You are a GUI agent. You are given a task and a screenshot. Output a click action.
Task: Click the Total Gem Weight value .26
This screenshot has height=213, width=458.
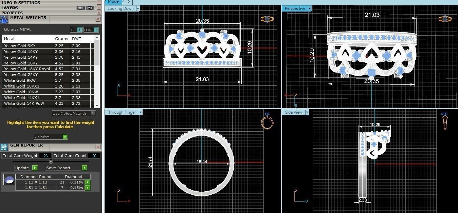coord(45,156)
